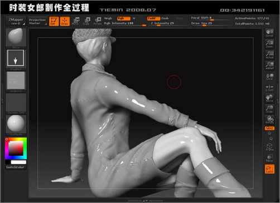Screen dimensions: 280x203
Task: Click the TotalPoints readout
Action: [252, 24]
